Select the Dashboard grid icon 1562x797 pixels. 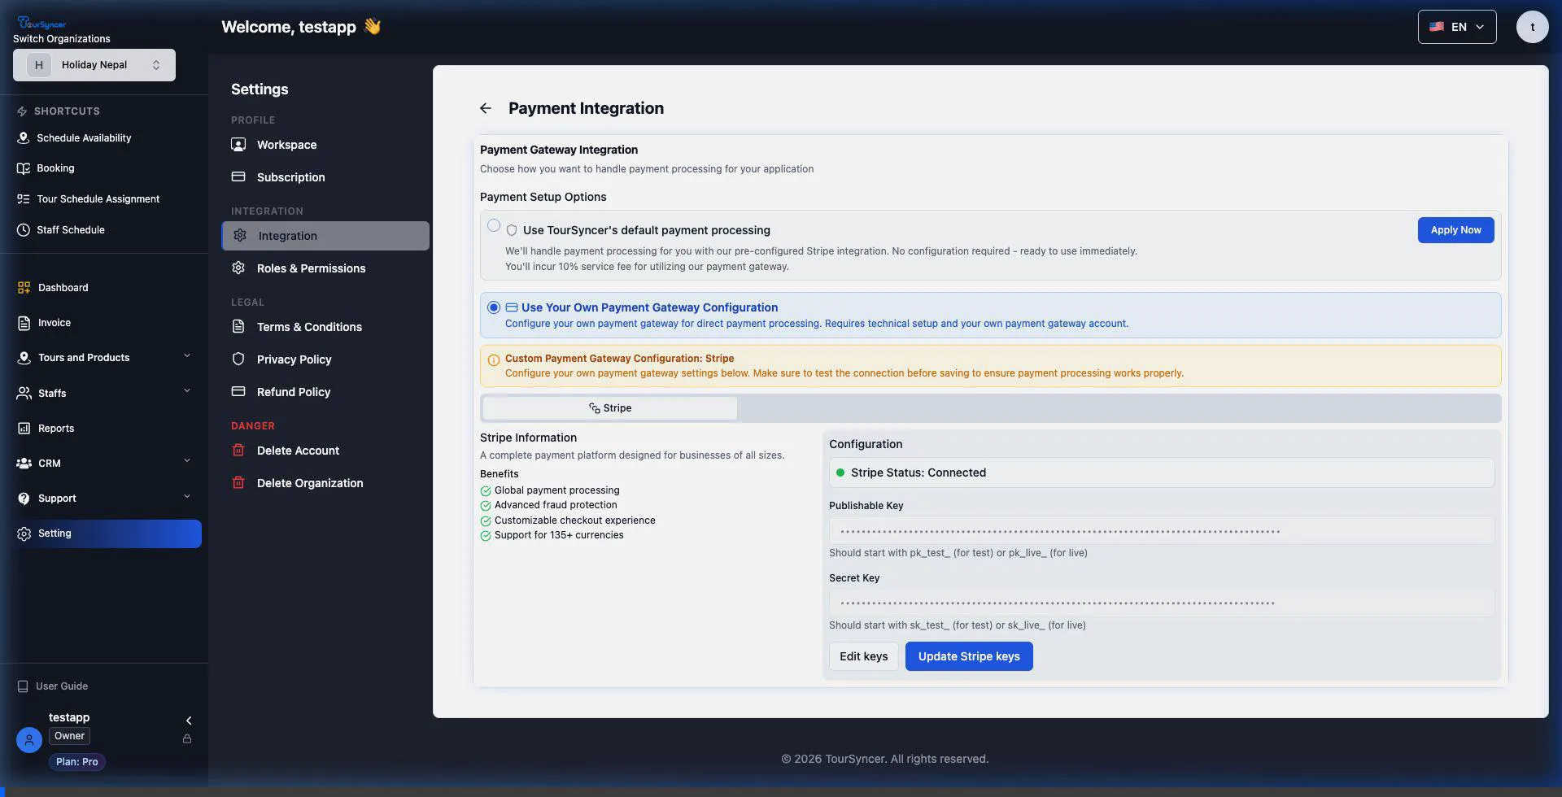point(22,287)
